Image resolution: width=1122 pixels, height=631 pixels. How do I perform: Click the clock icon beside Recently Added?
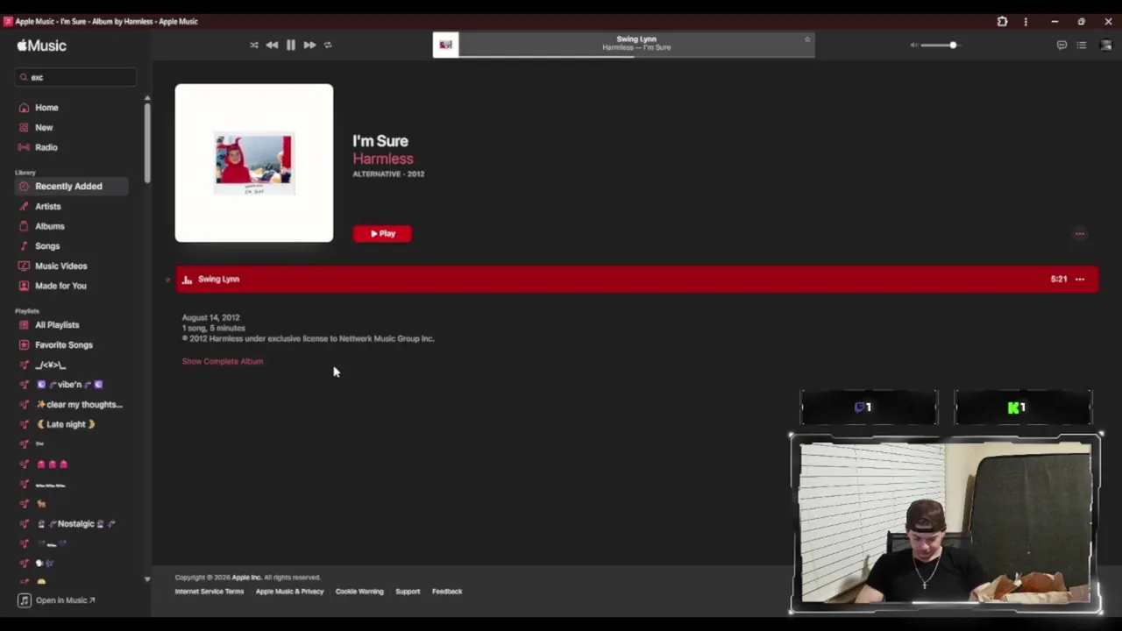pyautogui.click(x=24, y=187)
